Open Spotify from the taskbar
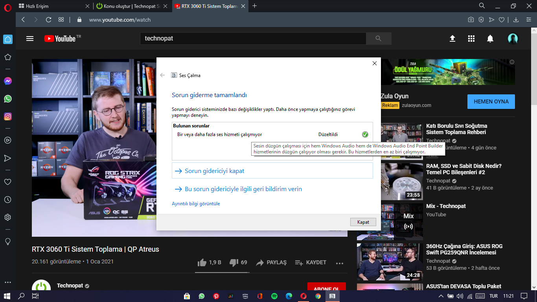This screenshot has height=302, width=537. tap(274, 296)
